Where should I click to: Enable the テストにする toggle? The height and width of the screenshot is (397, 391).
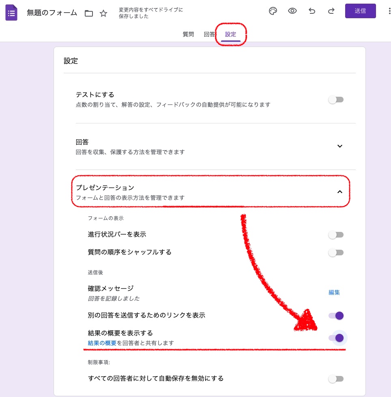(336, 100)
